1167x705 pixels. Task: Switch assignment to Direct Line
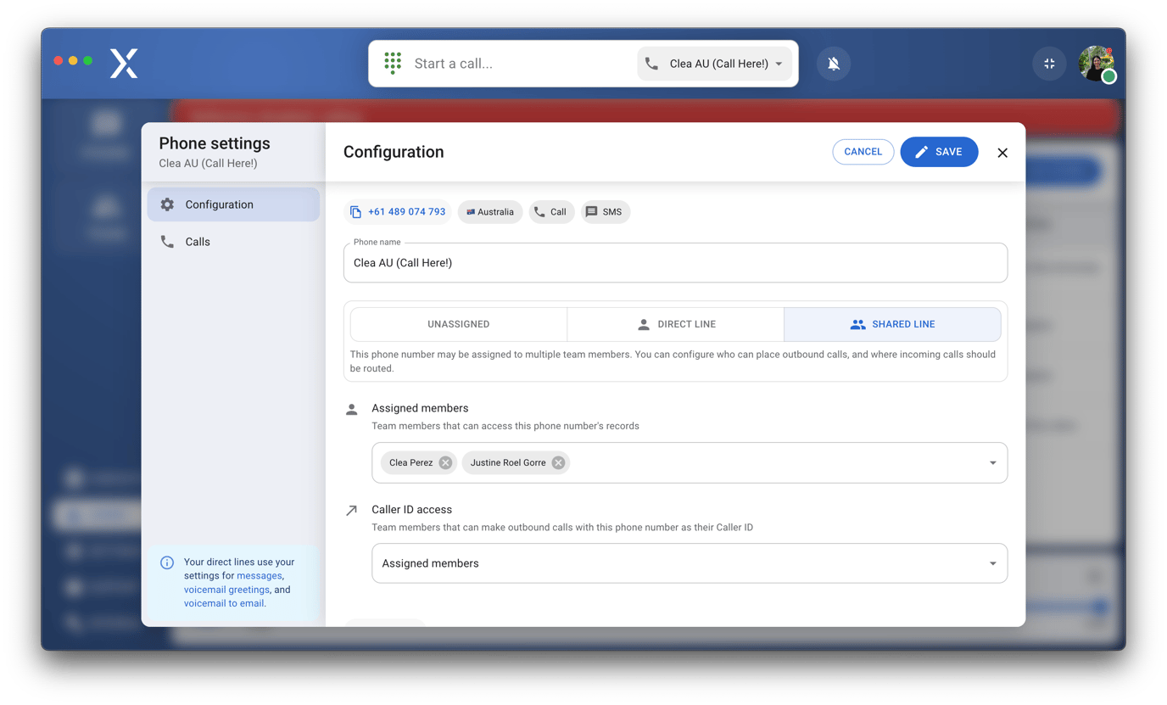tap(675, 323)
